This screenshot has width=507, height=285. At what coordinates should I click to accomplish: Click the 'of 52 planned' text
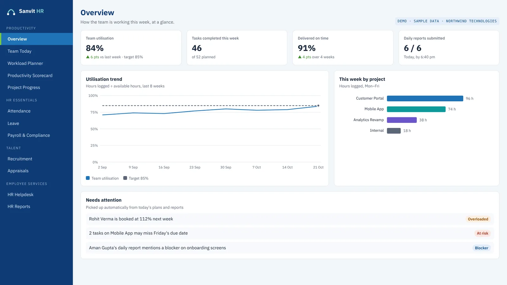point(203,57)
